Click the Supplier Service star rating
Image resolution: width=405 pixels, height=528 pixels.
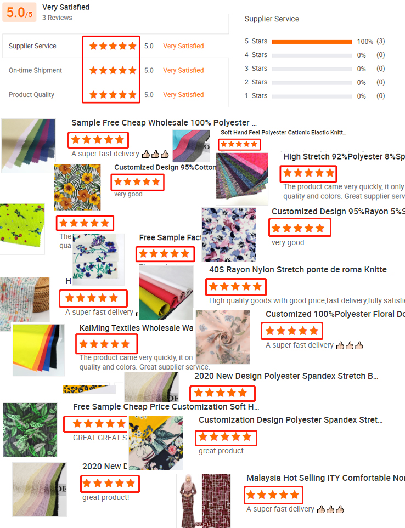113,46
